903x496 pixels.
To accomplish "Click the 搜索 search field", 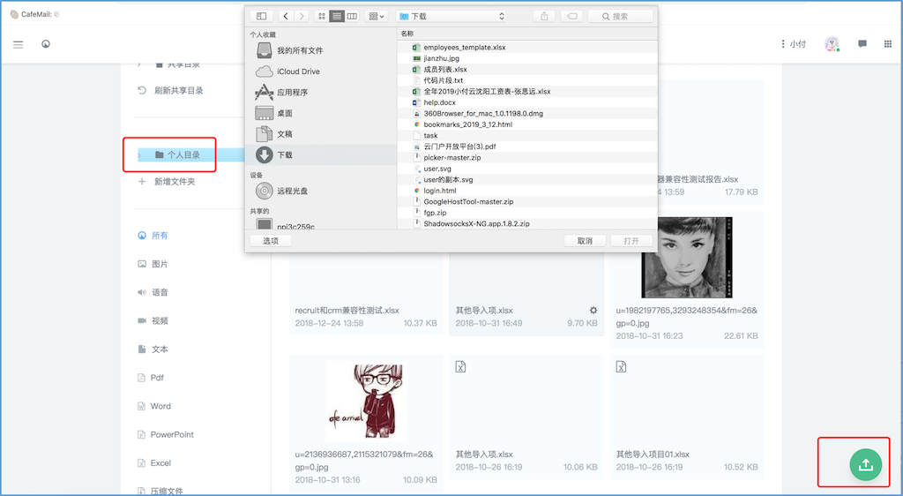I will pyautogui.click(x=620, y=16).
